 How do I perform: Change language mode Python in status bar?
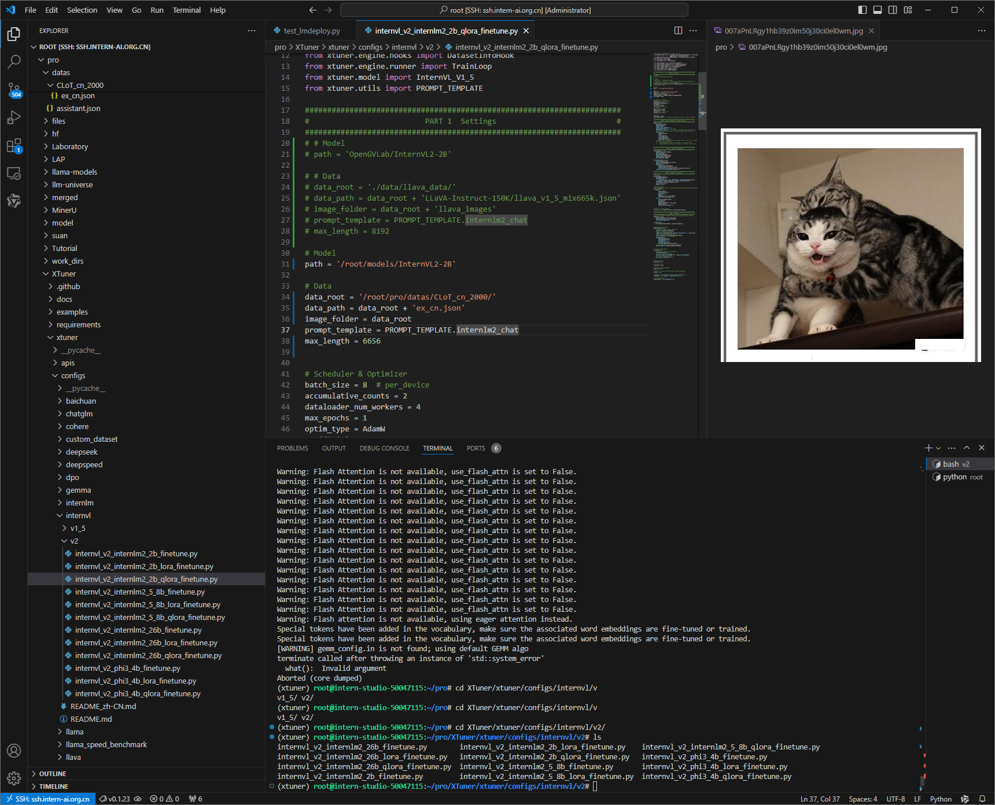click(941, 799)
